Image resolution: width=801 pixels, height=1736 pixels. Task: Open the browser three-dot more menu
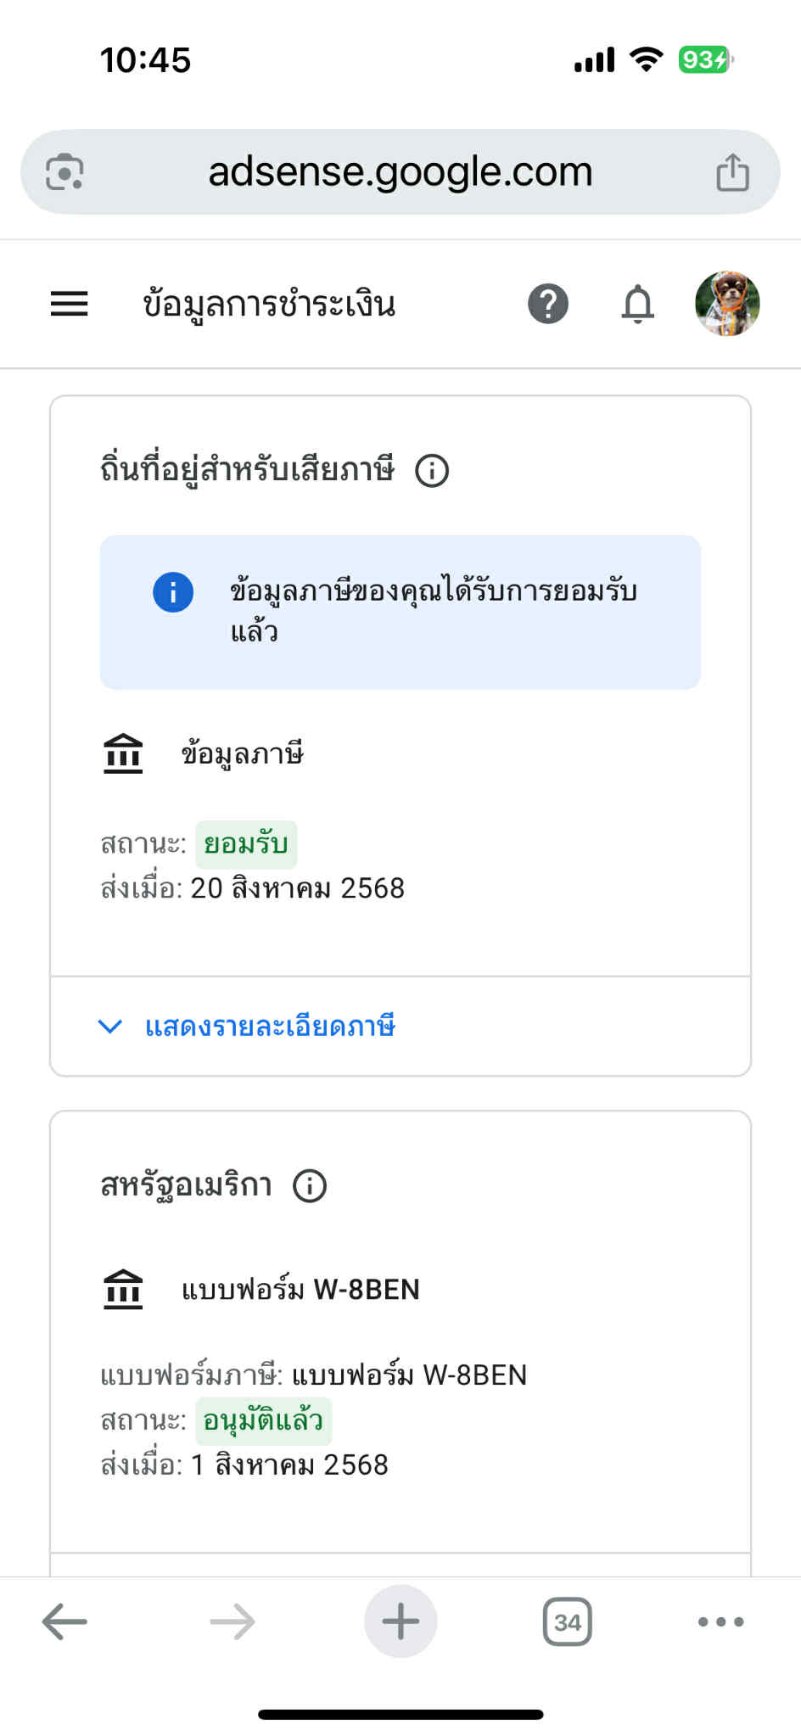click(x=721, y=1621)
